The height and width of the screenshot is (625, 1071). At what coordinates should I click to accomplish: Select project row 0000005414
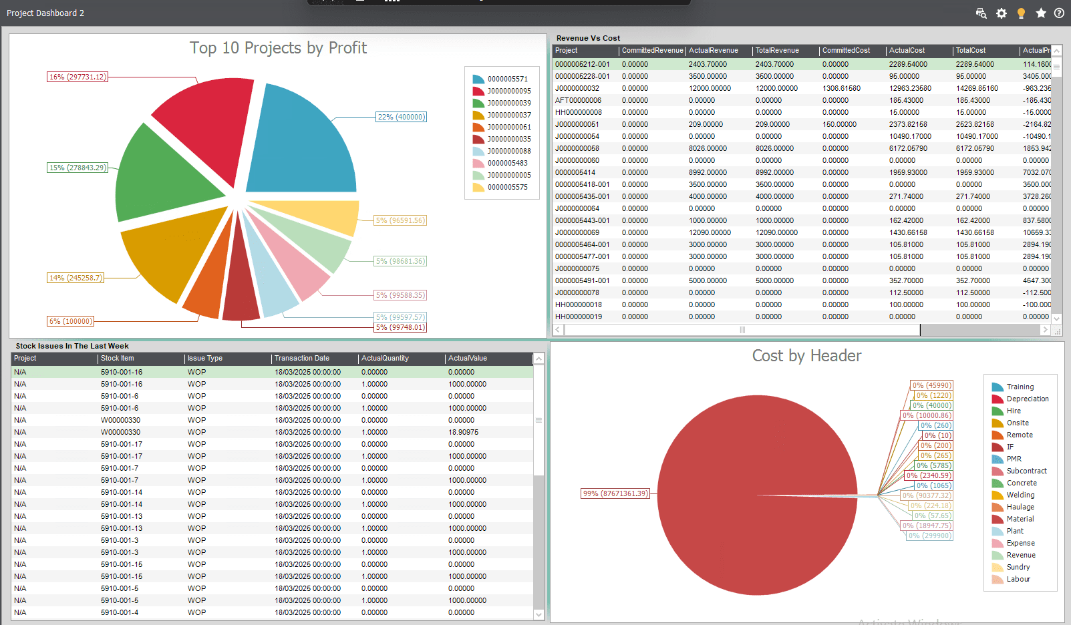pos(802,172)
